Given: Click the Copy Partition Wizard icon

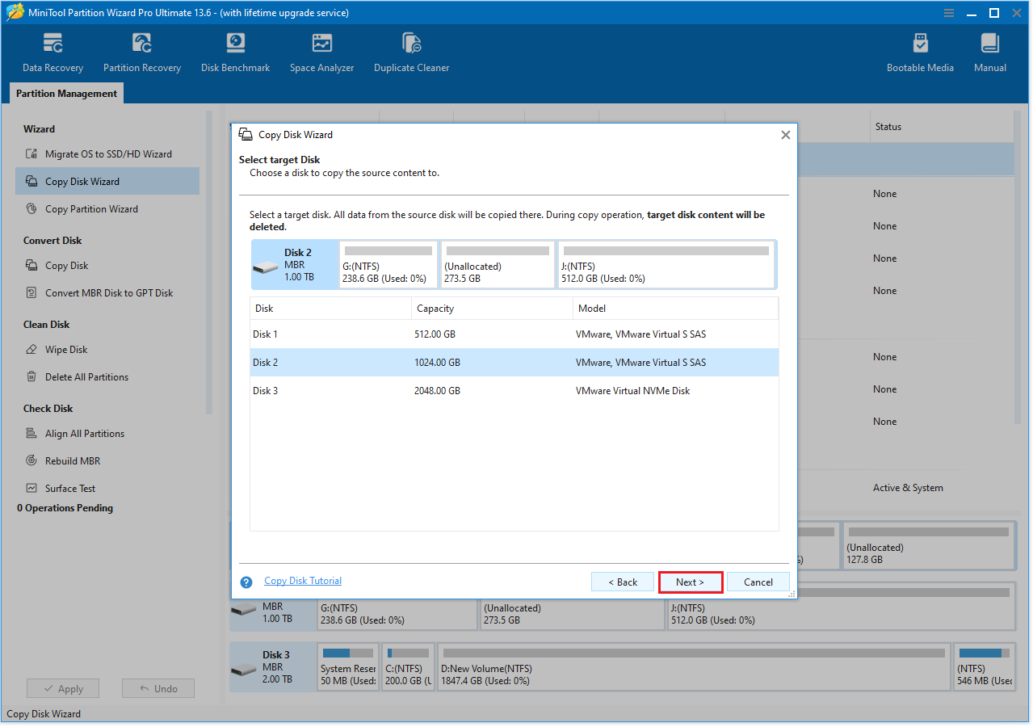Looking at the screenshot, I should (x=31, y=209).
